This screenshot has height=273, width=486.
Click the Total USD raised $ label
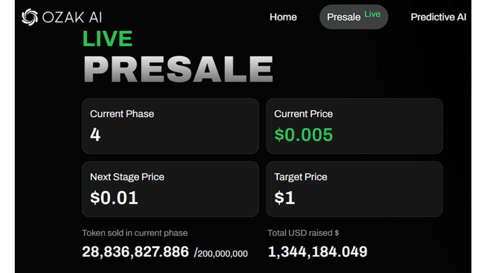(303, 233)
